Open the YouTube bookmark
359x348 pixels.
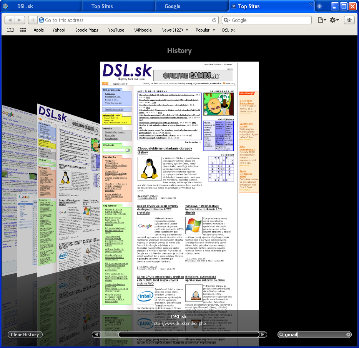[x=116, y=30]
